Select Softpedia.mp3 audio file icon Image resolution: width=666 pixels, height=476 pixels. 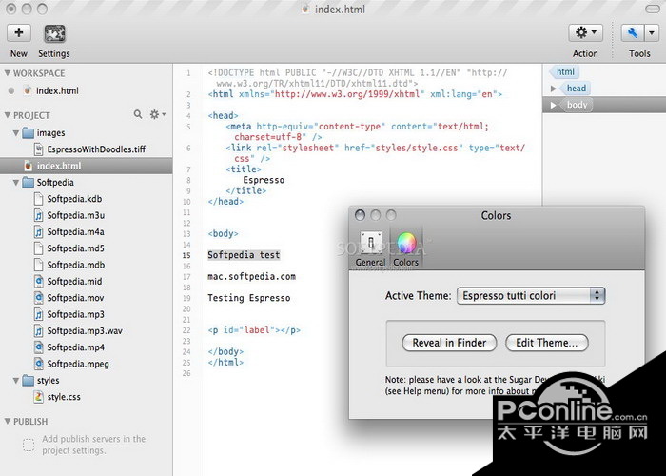[39, 314]
